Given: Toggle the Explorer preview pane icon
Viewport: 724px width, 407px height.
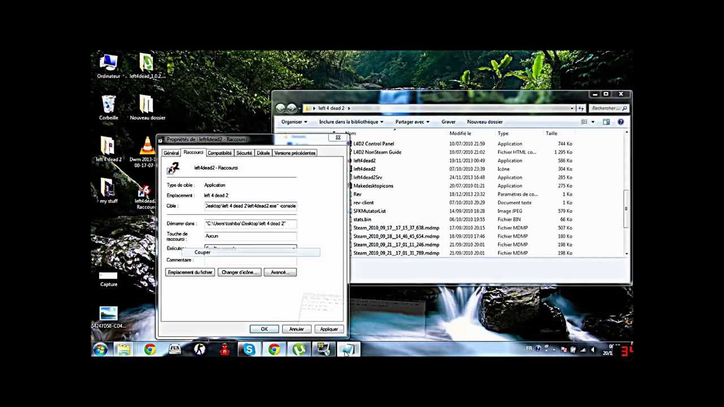Looking at the screenshot, I should pyautogui.click(x=606, y=122).
